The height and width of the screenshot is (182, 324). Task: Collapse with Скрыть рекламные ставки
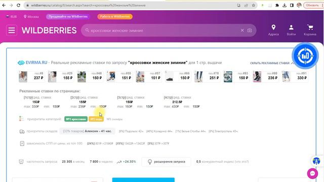(x=272, y=63)
